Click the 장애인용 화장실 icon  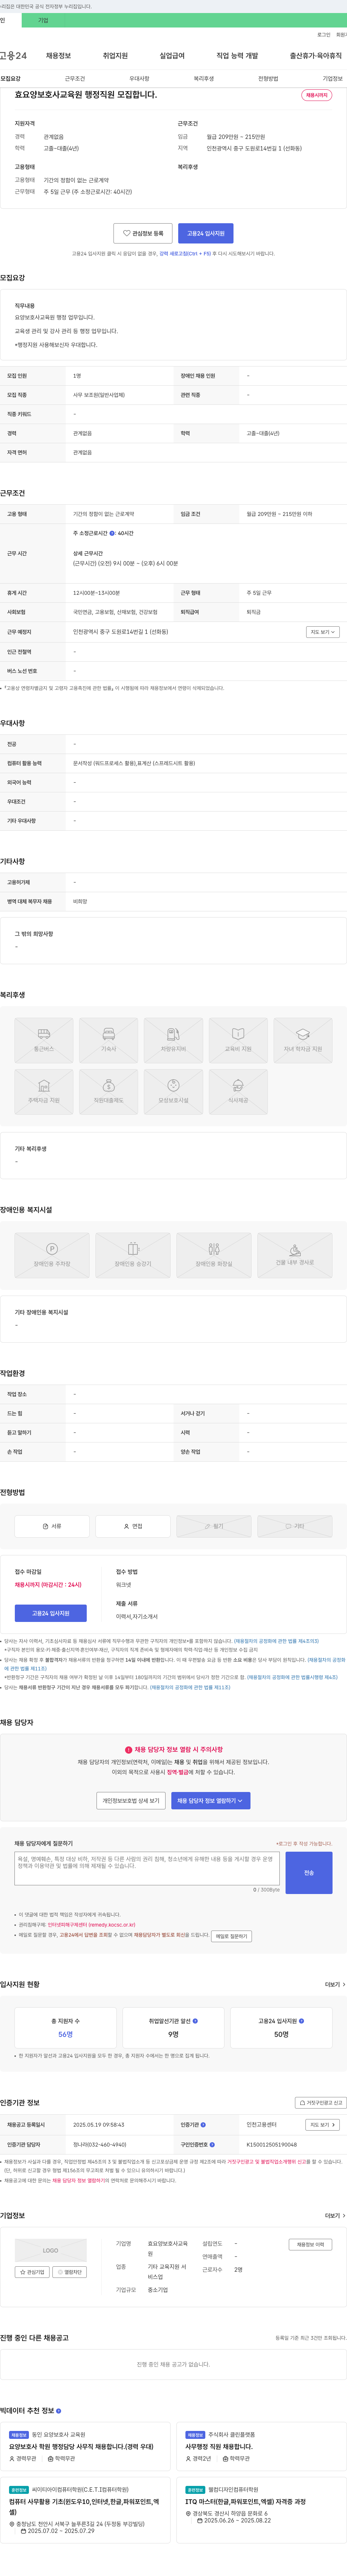pyautogui.click(x=214, y=1255)
